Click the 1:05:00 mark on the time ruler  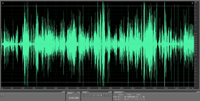pyautogui.click(x=143, y=88)
